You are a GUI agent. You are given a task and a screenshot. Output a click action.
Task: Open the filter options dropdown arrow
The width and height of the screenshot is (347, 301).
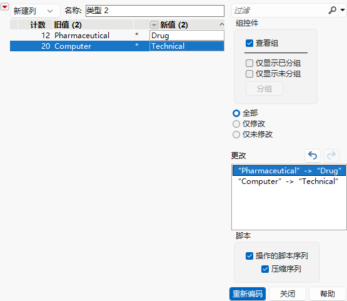coord(343,10)
